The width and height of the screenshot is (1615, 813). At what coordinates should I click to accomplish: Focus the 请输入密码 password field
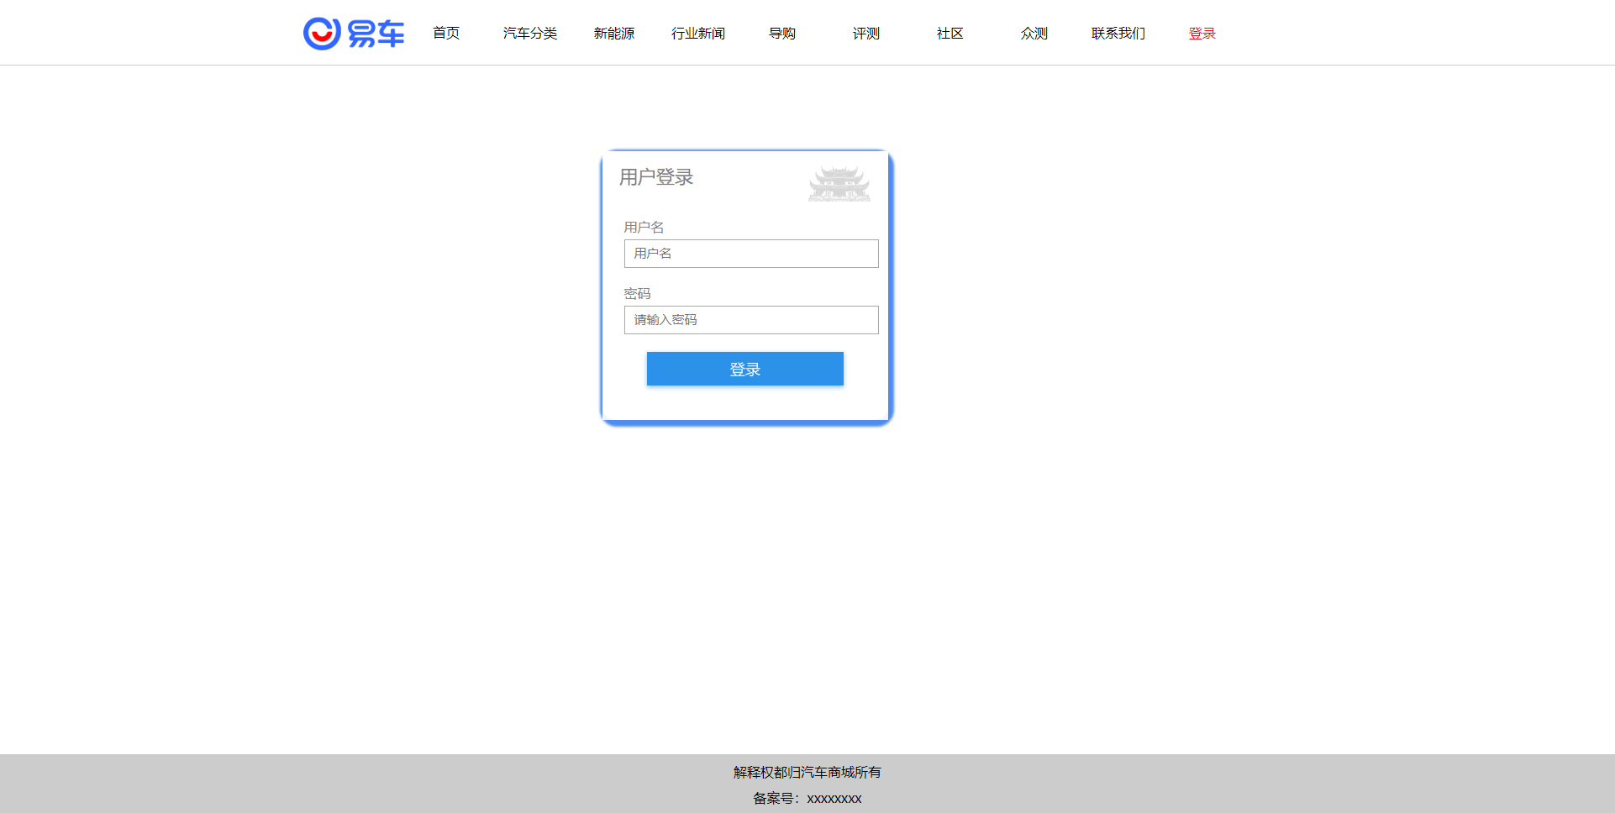751,320
